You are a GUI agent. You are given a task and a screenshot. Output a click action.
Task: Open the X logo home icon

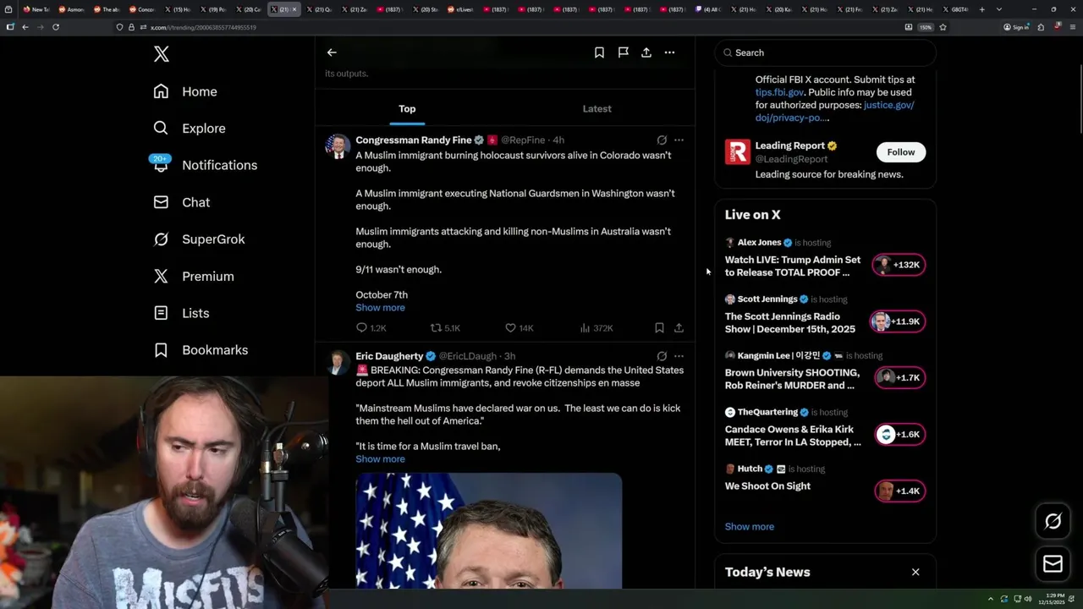(x=162, y=54)
